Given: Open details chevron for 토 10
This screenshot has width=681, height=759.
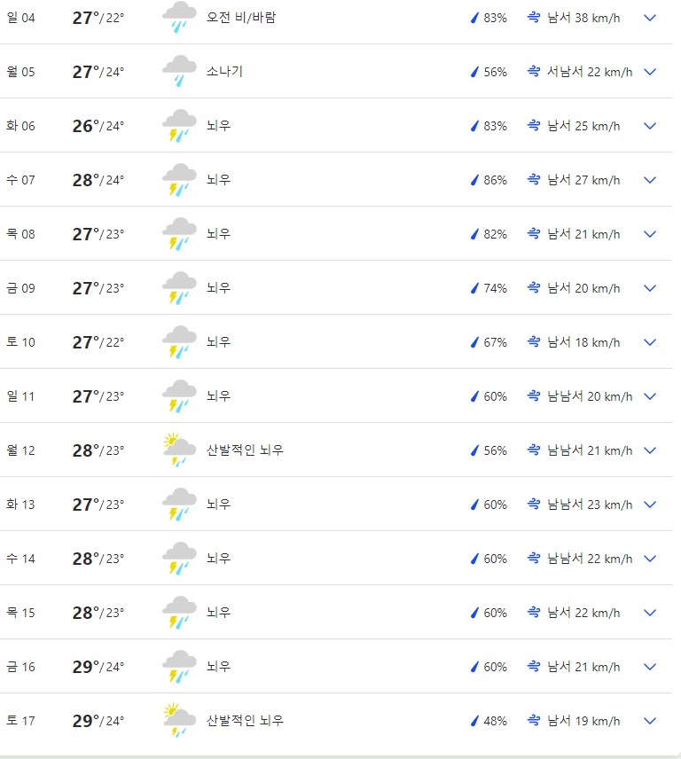Looking at the screenshot, I should point(650,342).
